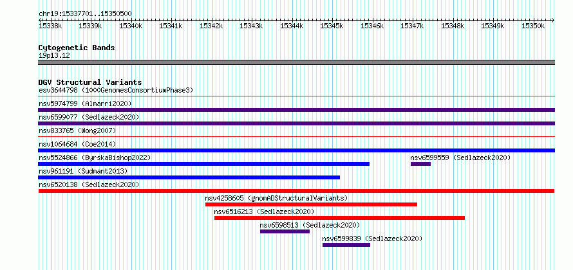
Task: Click the 15341k ruler position
Action: (171, 26)
